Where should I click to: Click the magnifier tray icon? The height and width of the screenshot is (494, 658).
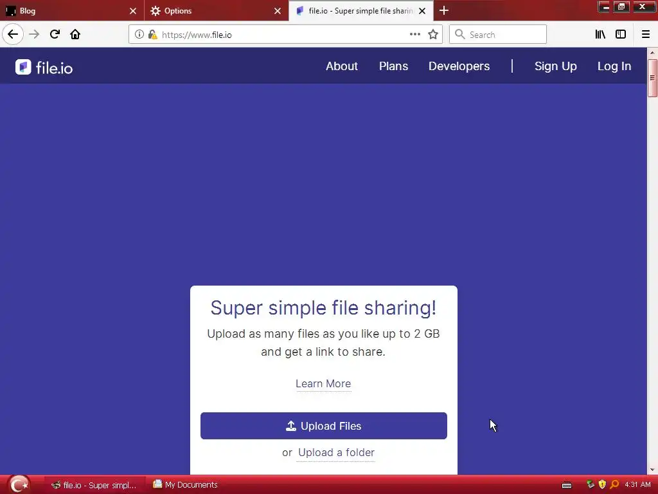[x=614, y=484]
